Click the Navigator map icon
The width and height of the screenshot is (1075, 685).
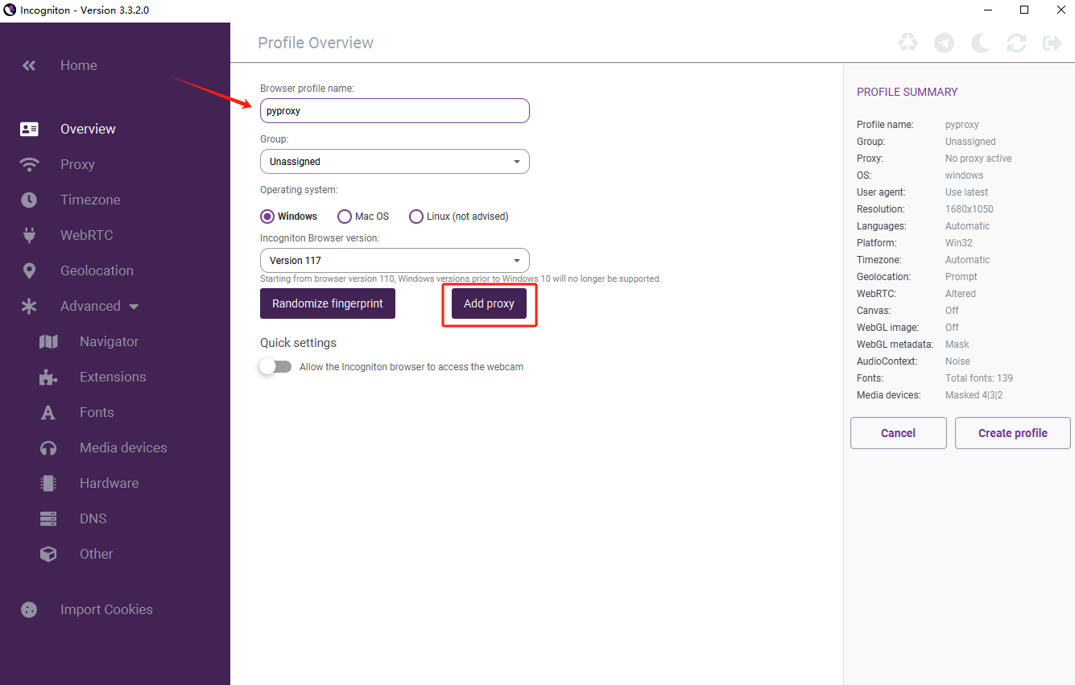48,341
